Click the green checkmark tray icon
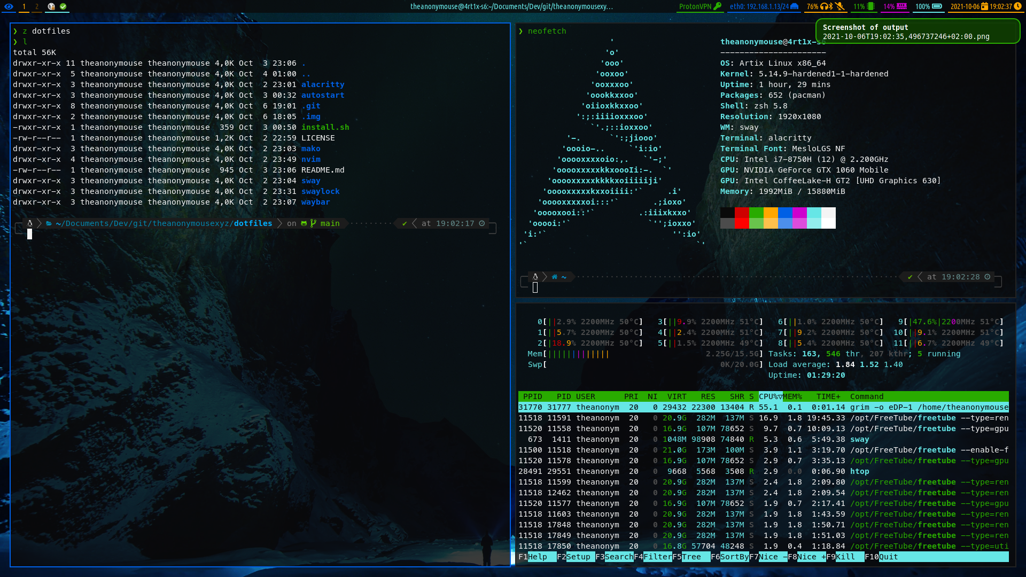 (x=63, y=6)
